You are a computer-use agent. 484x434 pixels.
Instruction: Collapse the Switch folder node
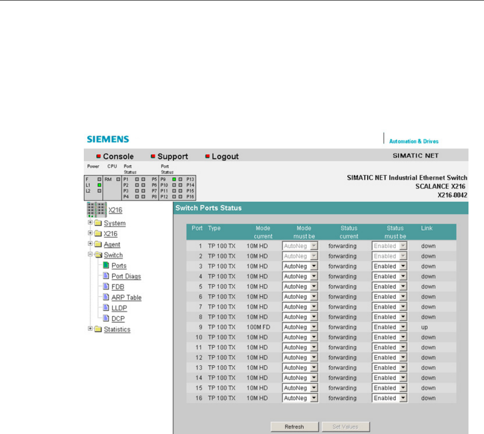coord(90,254)
